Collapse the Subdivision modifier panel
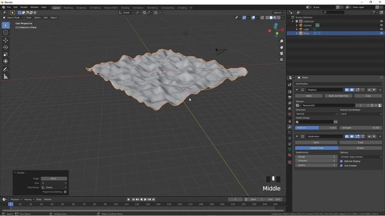Image resolution: width=385 pixels, height=216 pixels. click(297, 136)
